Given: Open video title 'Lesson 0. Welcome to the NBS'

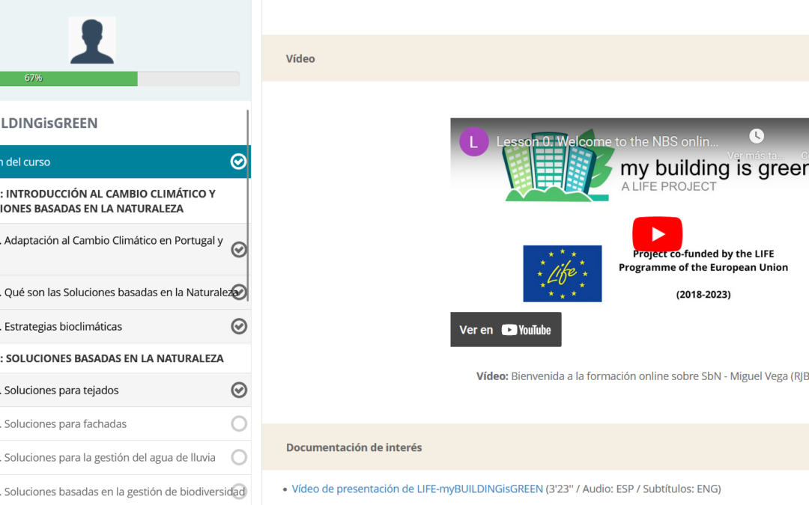Looking at the screenshot, I should coord(607,141).
